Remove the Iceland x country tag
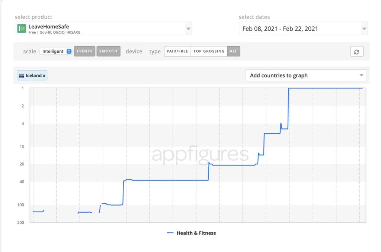The height and width of the screenshot is (252, 381). tap(44, 76)
